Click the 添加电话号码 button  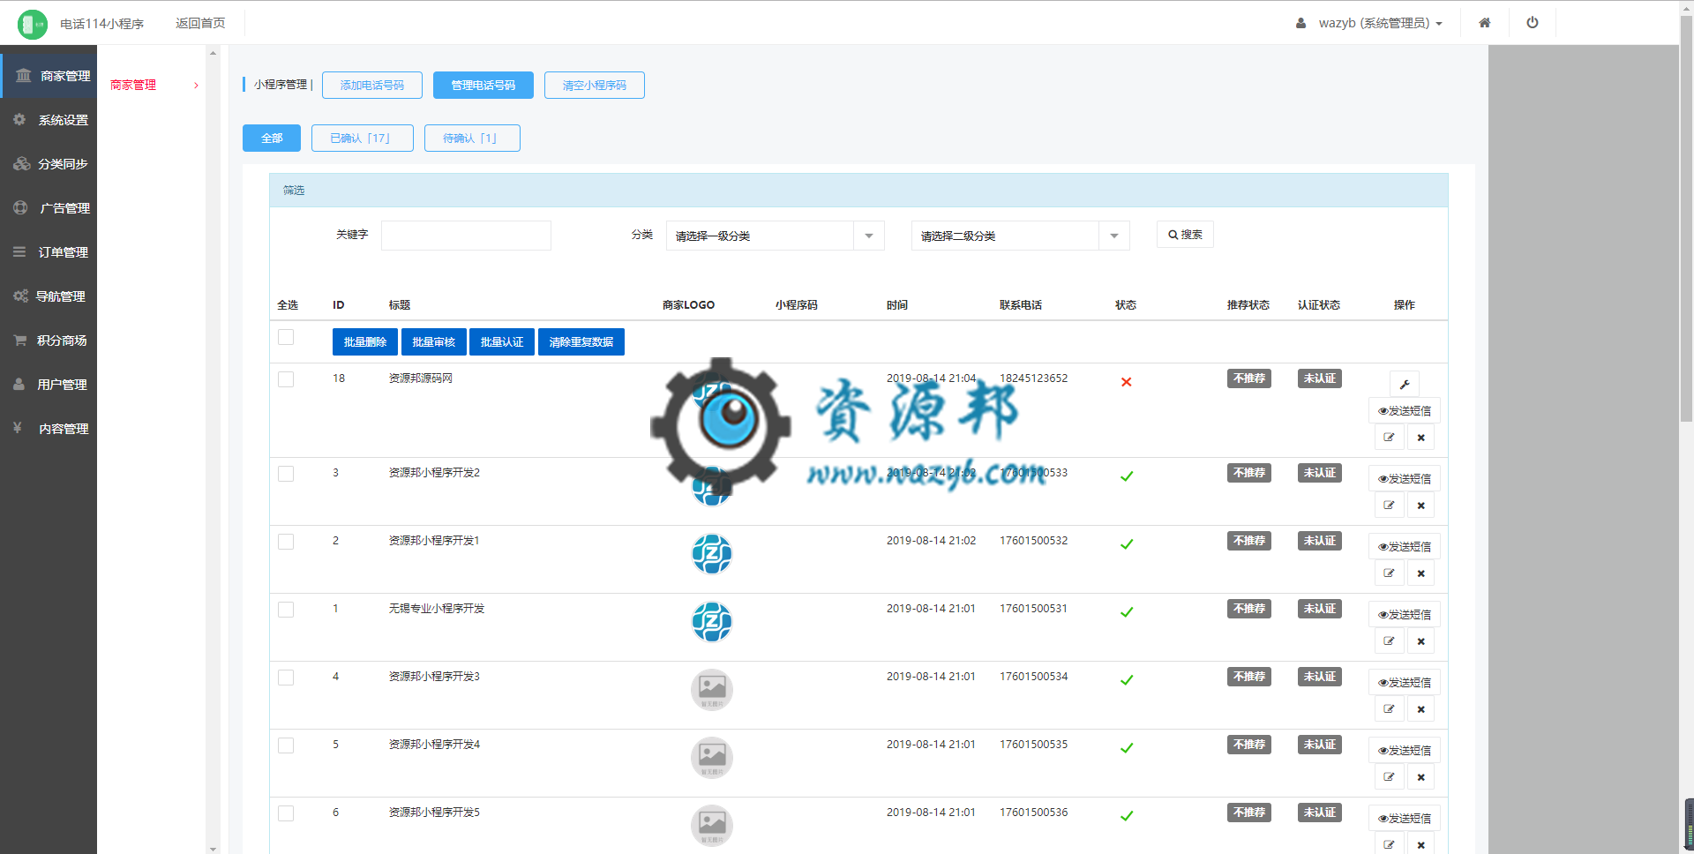(x=372, y=86)
